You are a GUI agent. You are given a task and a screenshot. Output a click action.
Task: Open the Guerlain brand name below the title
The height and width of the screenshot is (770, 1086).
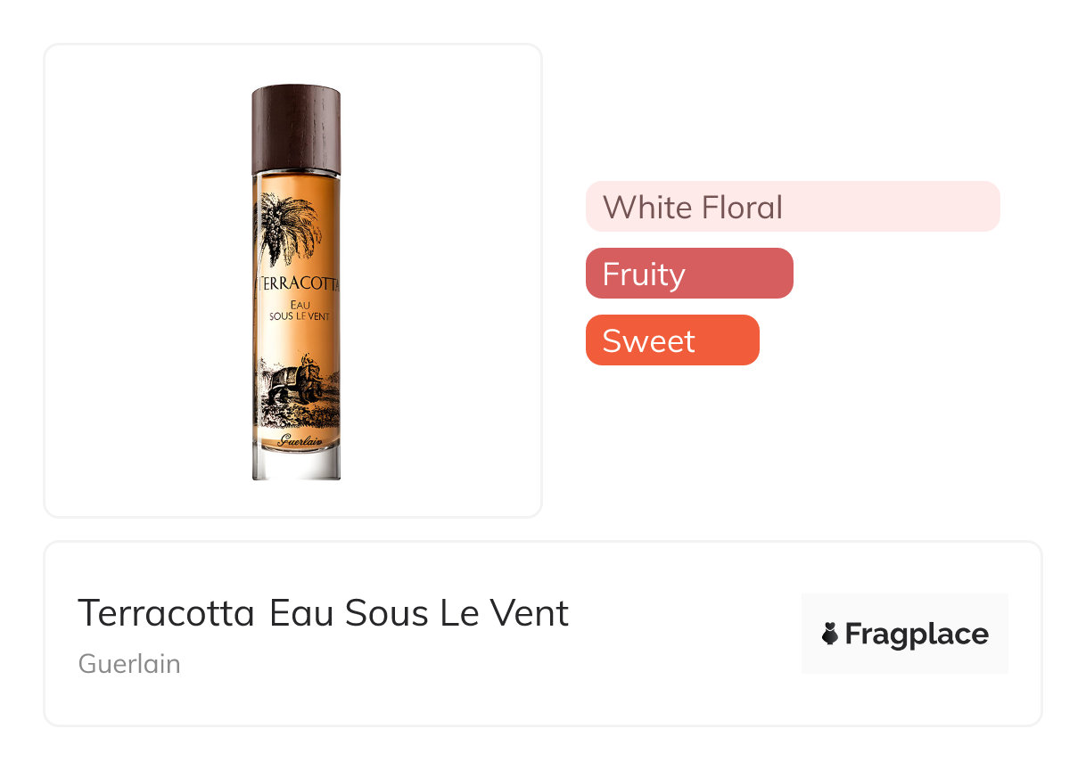pos(129,664)
